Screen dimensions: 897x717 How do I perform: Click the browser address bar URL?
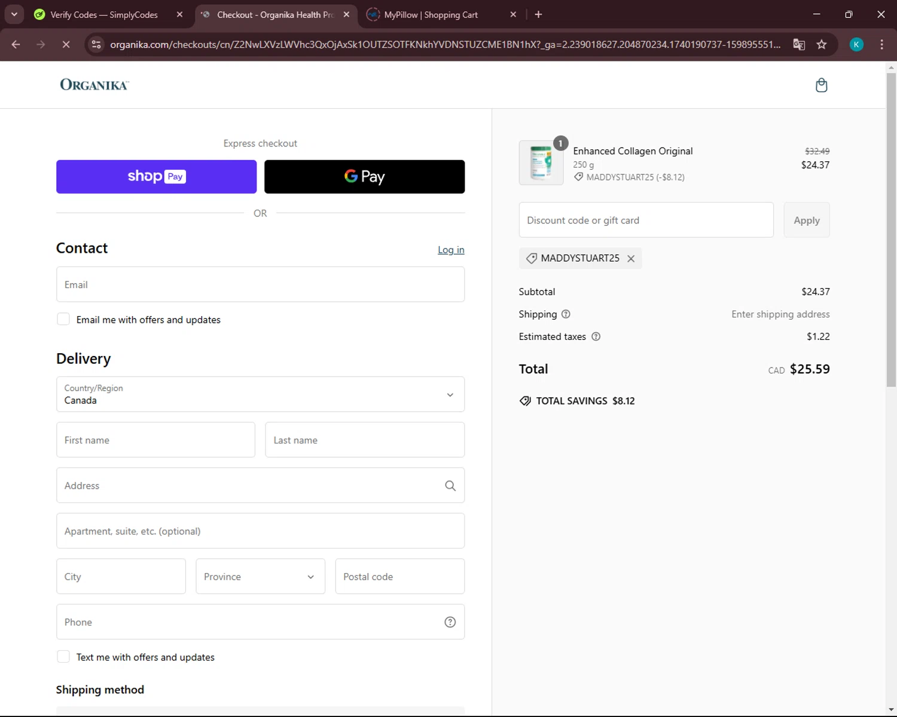pos(445,44)
